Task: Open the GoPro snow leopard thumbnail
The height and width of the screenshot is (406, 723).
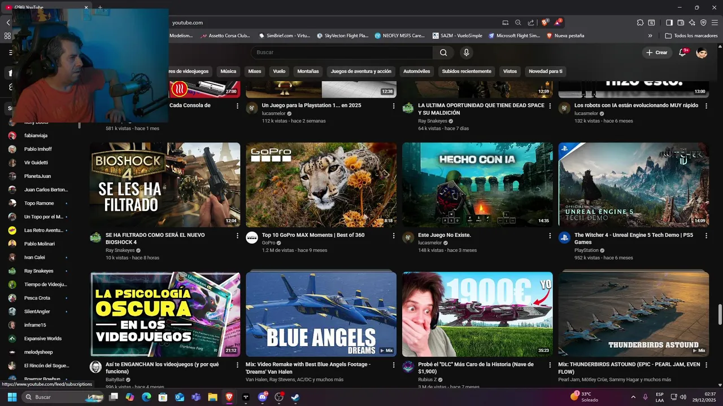Action: pos(321,185)
